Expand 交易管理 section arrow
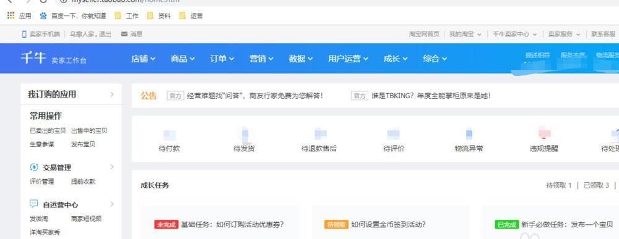This screenshot has height=239, width=619. pyautogui.click(x=112, y=167)
